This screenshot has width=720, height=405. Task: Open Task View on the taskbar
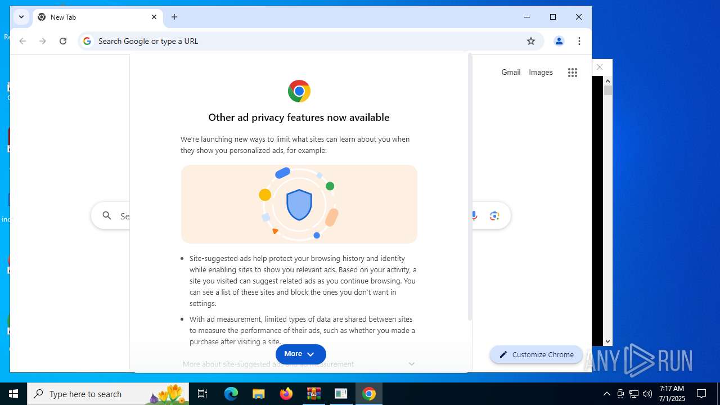202,394
